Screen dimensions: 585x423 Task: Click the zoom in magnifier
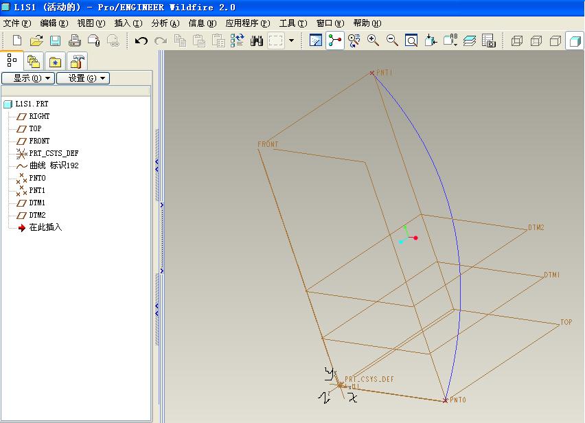(373, 41)
